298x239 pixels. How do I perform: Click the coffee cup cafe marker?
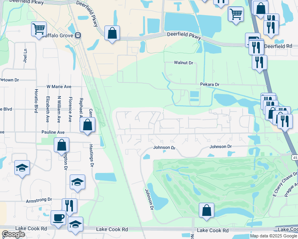click(x=59, y=218)
